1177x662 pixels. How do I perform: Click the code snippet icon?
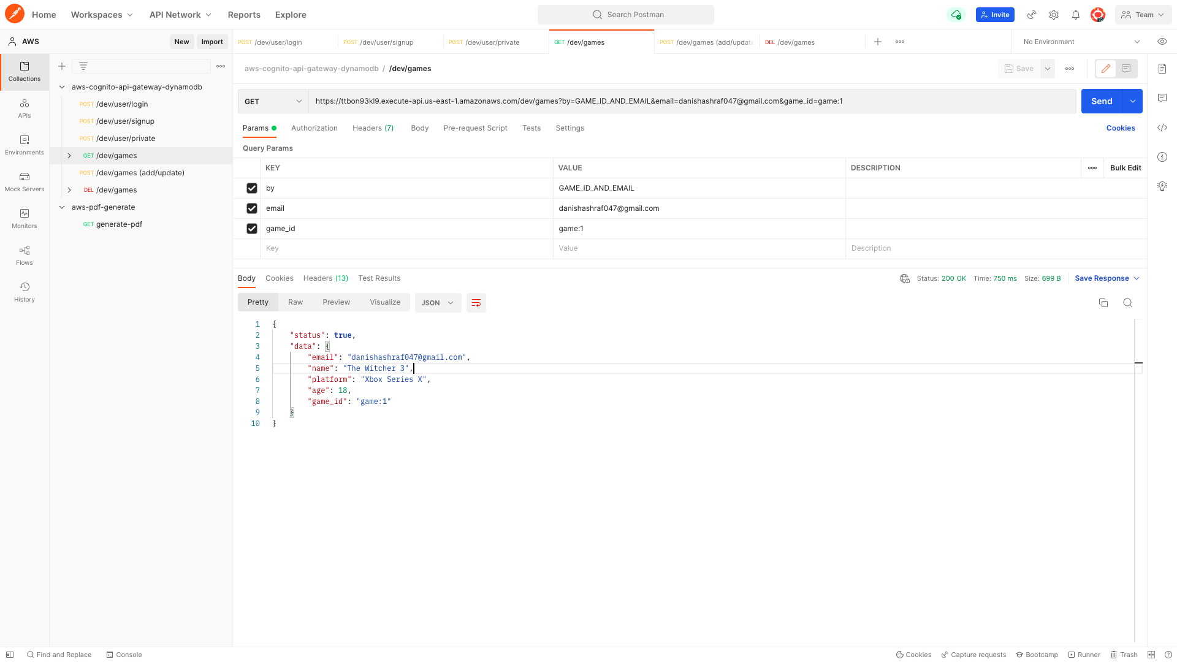1162,127
